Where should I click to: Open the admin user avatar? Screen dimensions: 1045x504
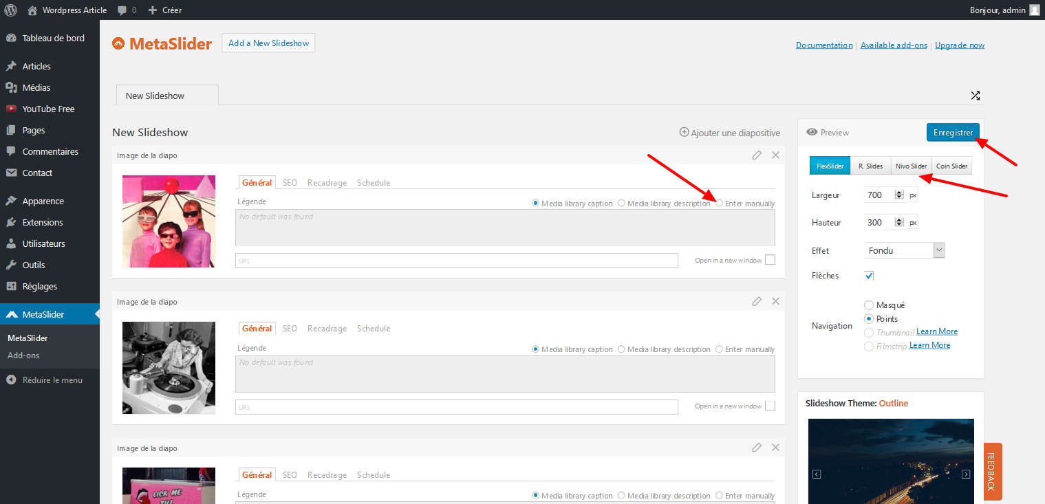click(1034, 10)
